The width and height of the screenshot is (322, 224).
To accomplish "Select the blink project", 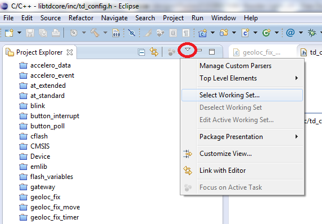I will coord(32,106).
